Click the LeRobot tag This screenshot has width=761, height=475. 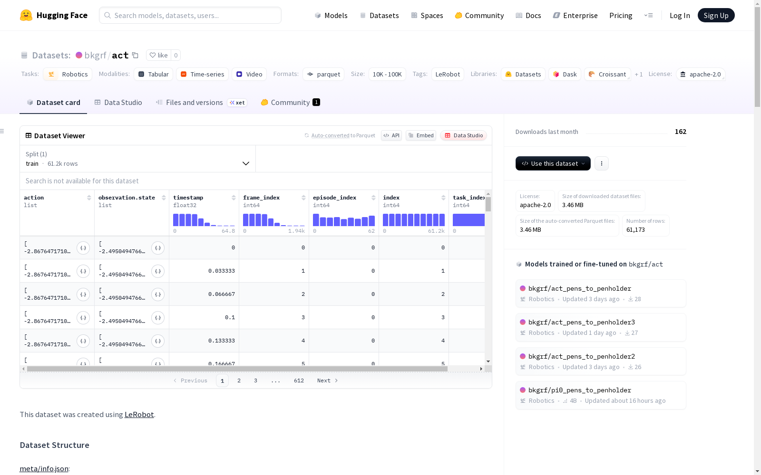(x=448, y=74)
